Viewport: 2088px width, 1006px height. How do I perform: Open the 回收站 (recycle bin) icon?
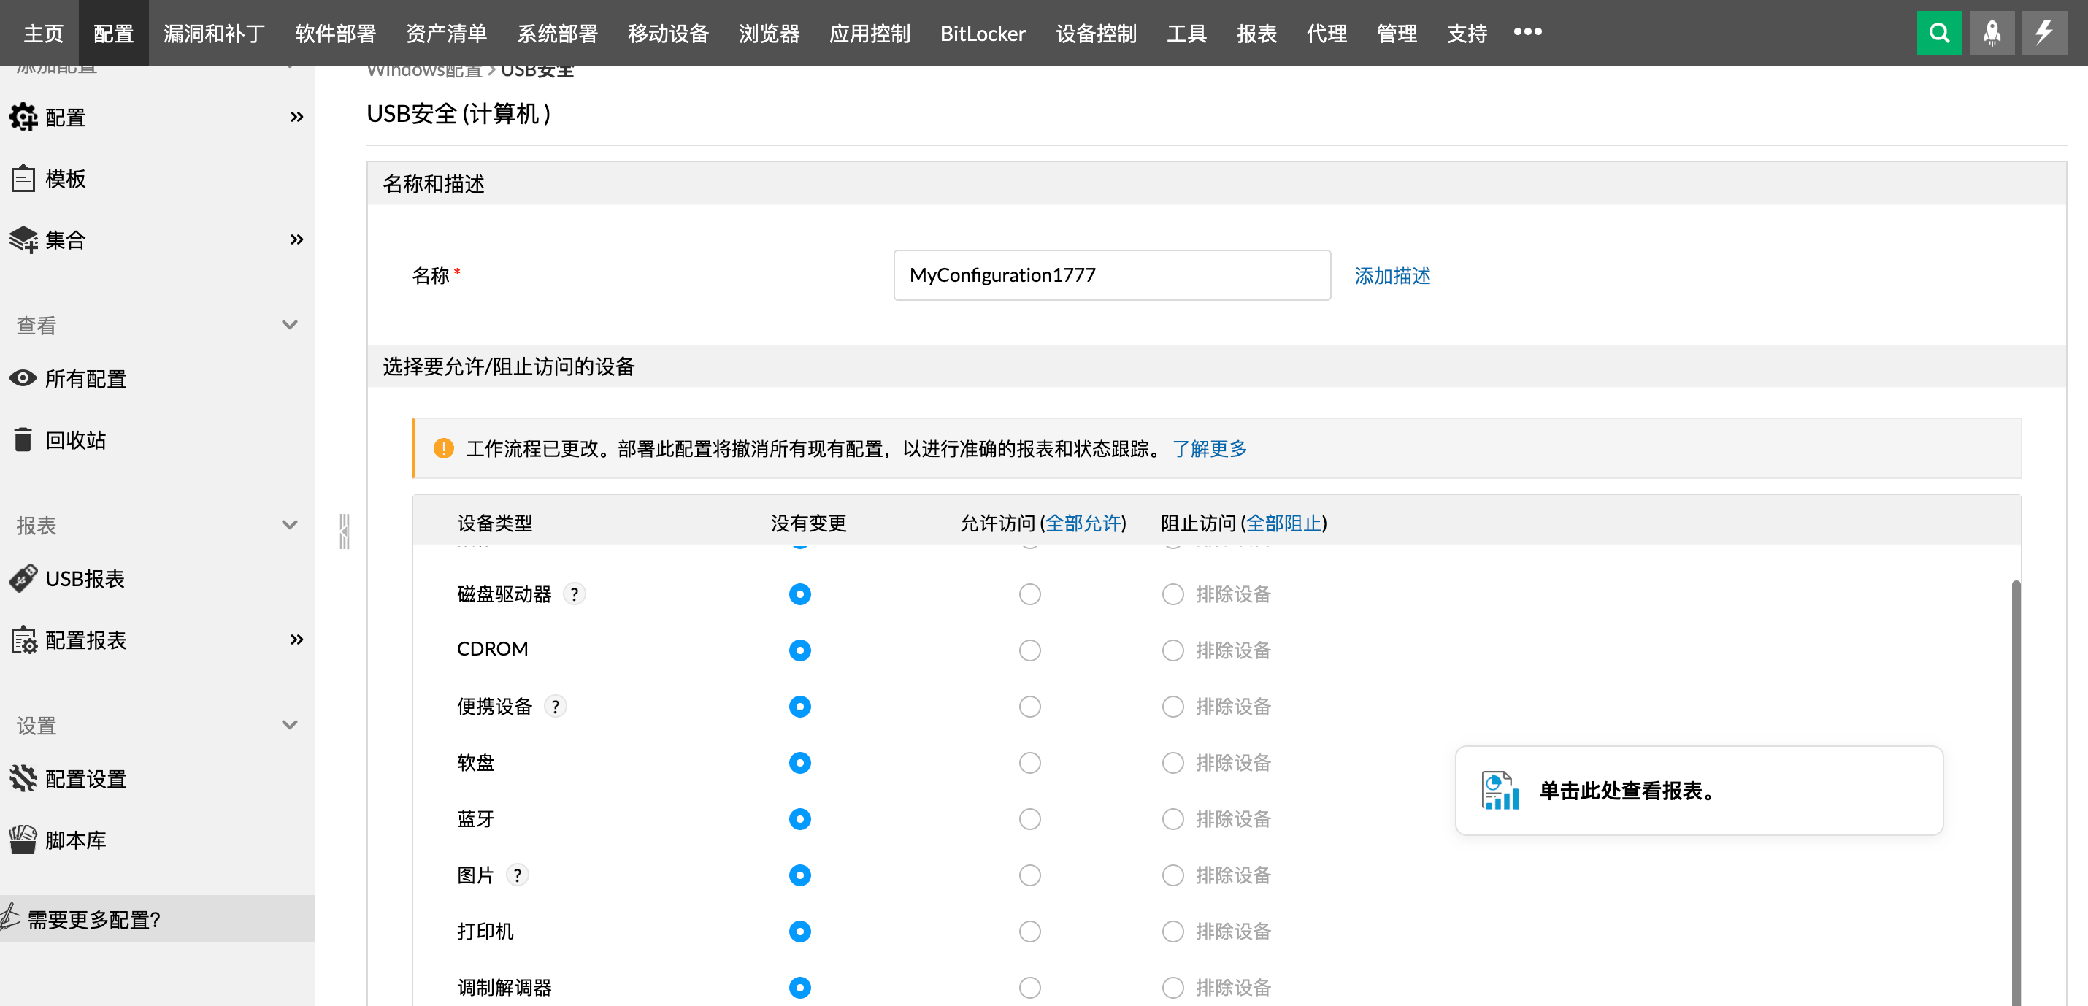[x=23, y=439]
